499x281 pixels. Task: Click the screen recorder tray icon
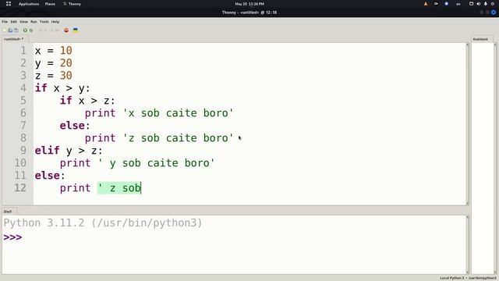pyautogui.click(x=436, y=4)
